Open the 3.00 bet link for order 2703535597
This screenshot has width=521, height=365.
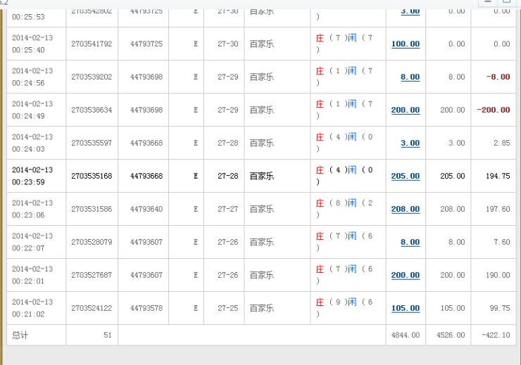(x=410, y=143)
